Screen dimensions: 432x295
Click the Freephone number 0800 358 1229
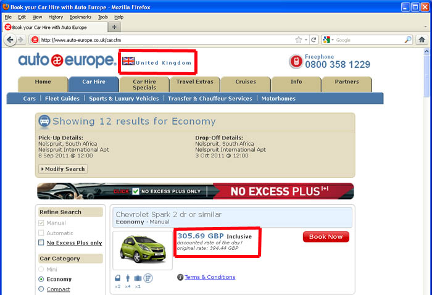click(338, 64)
